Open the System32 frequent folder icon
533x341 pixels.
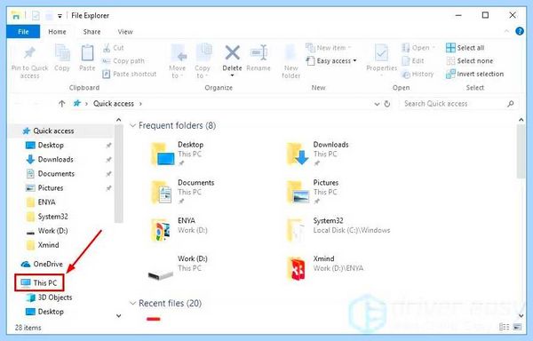(296, 230)
